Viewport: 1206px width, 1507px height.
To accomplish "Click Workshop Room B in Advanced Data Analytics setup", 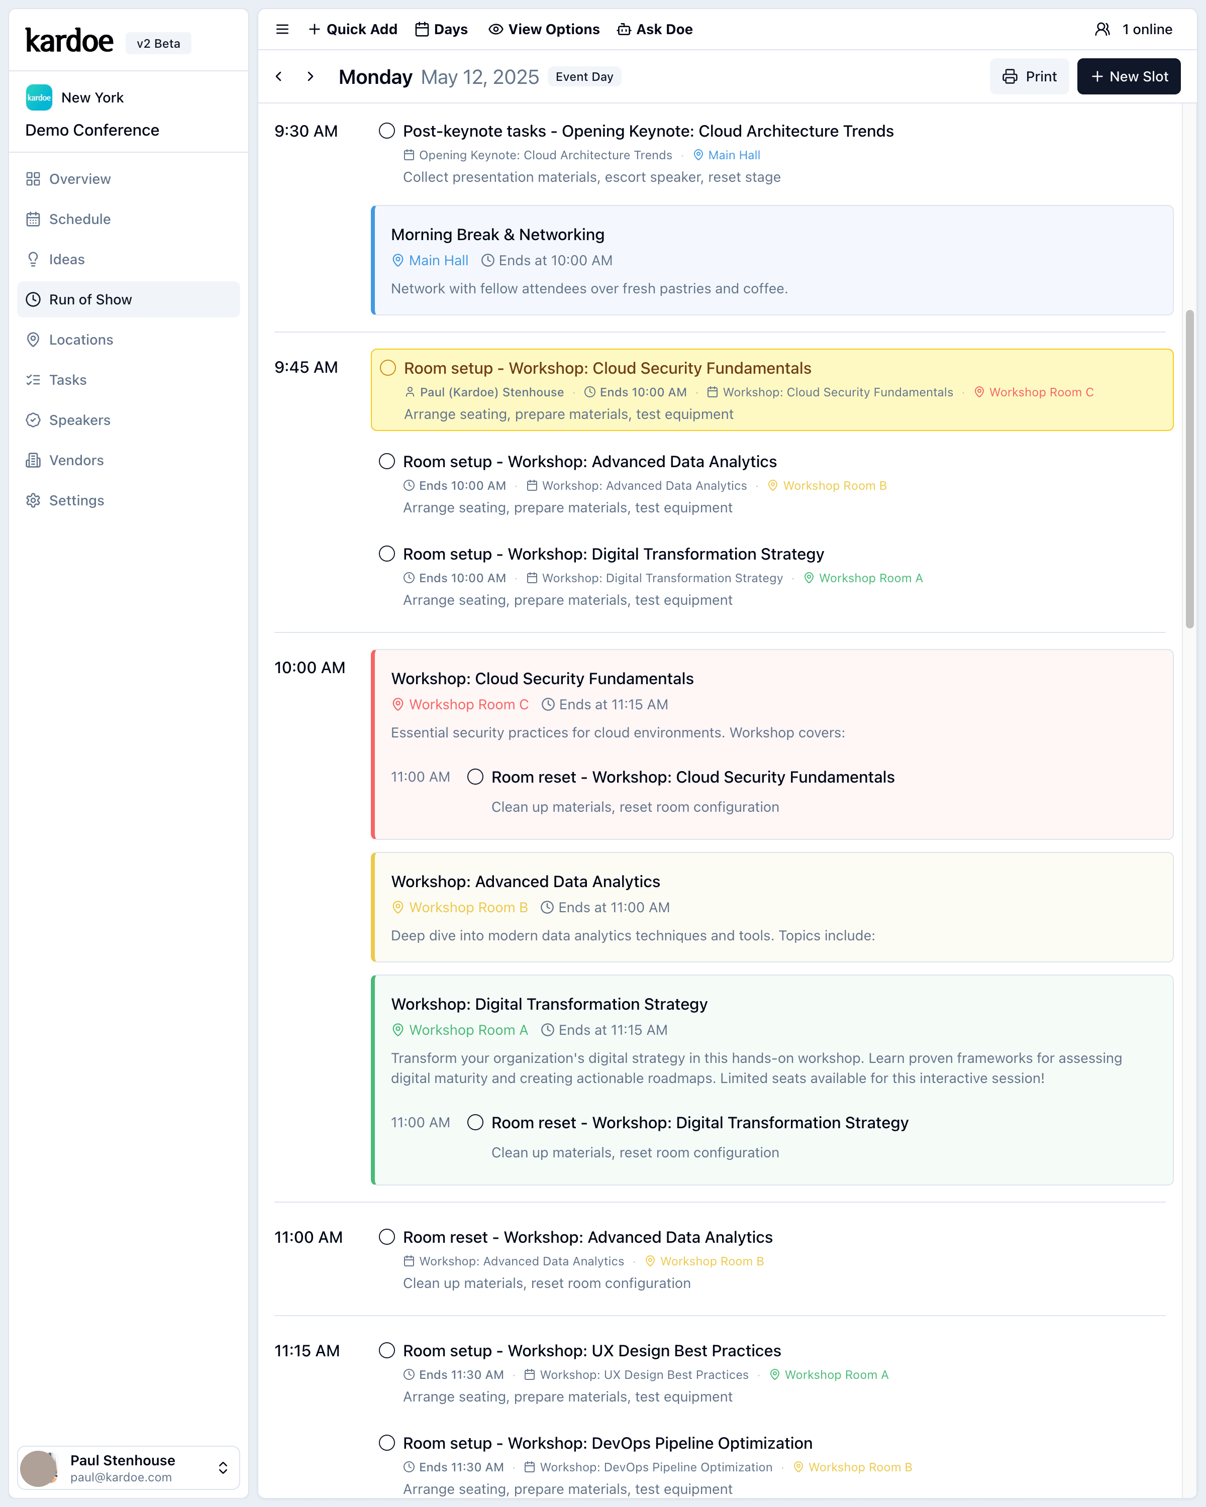I will pyautogui.click(x=827, y=486).
